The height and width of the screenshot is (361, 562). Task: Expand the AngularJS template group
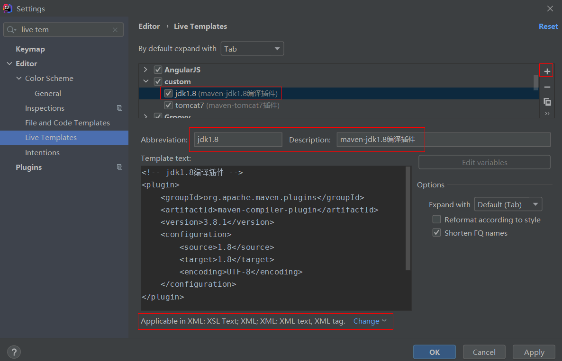click(145, 70)
